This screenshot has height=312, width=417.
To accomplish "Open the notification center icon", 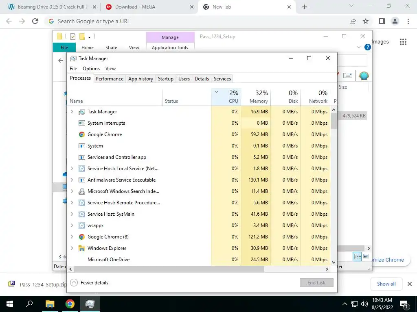I will point(404,304).
